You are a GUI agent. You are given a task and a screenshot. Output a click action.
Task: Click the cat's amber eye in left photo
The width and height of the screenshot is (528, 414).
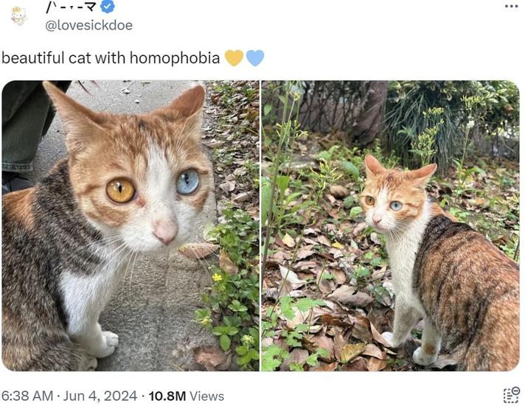(120, 191)
